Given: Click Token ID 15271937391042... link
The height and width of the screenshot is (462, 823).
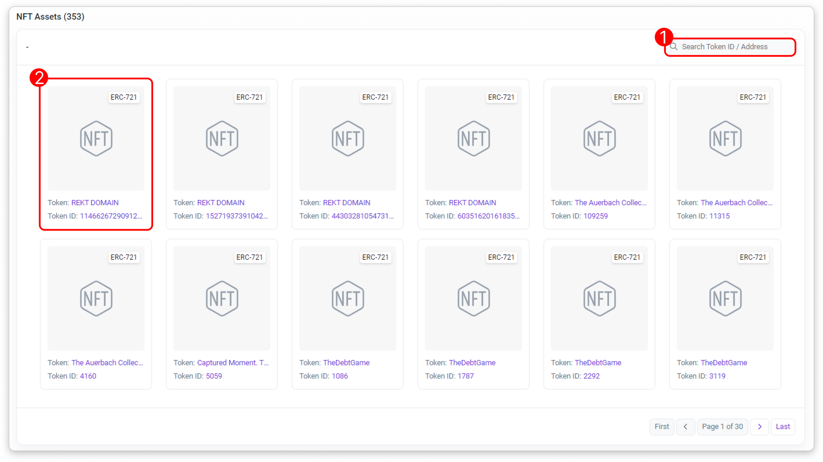Looking at the screenshot, I should pyautogui.click(x=237, y=216).
